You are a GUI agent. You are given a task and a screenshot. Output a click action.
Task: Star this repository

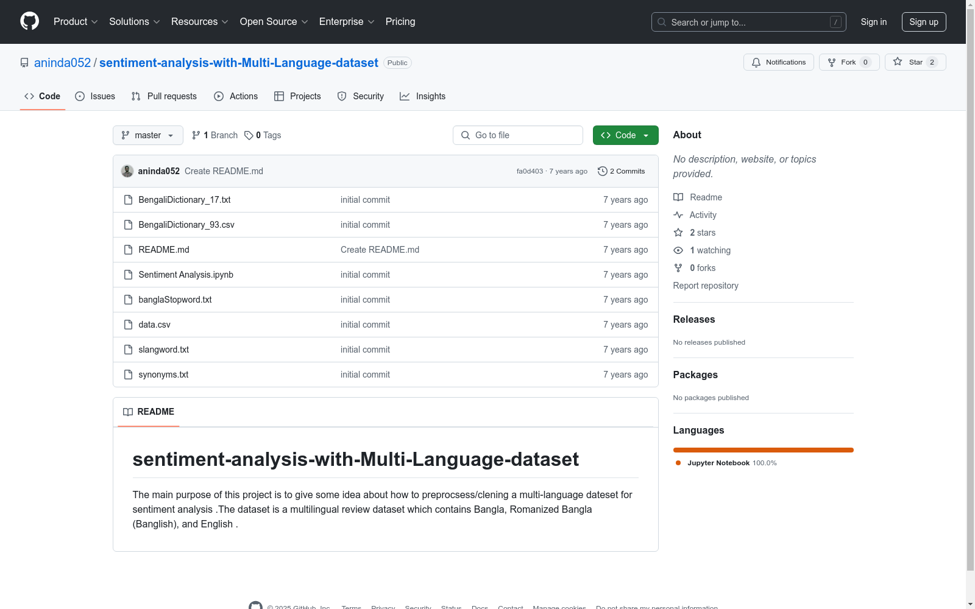pos(915,62)
